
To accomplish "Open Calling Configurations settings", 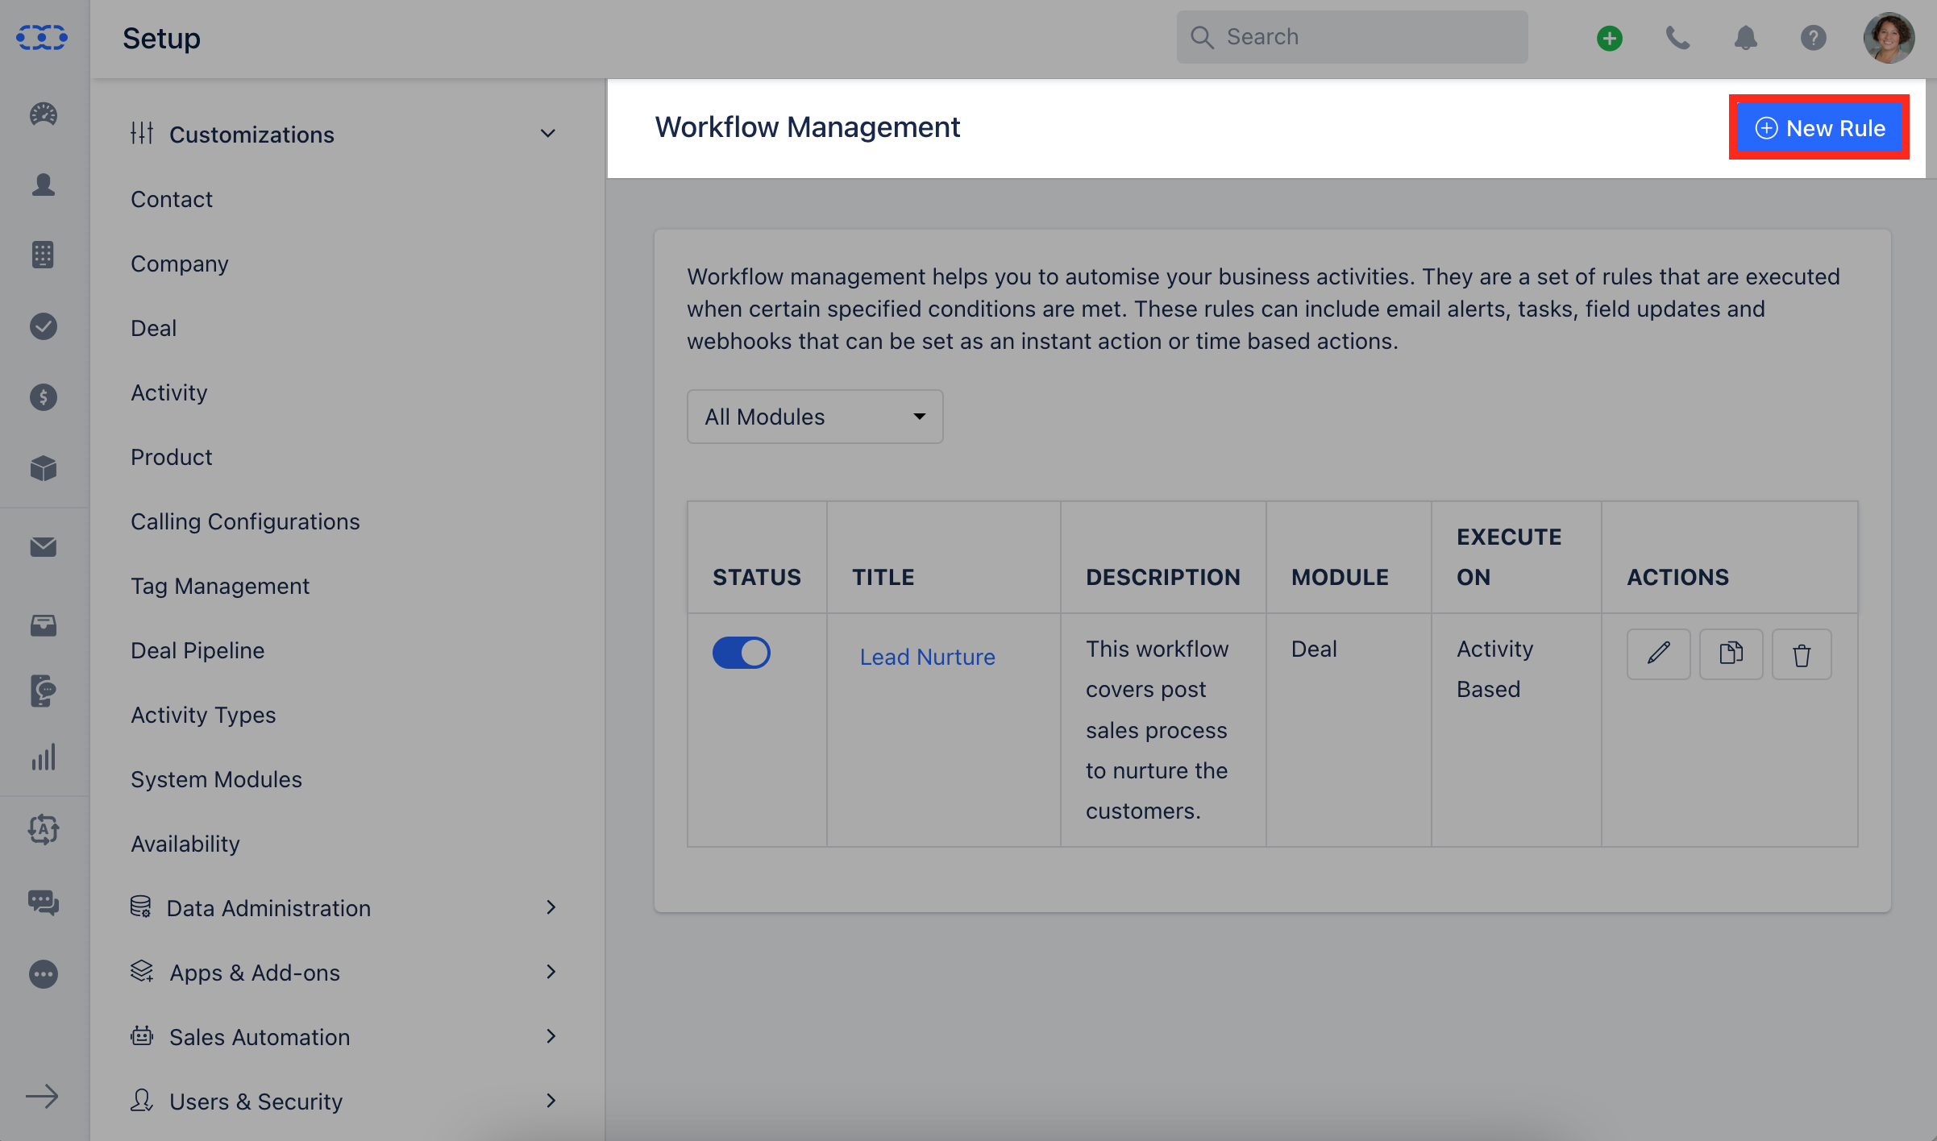I will pyautogui.click(x=246, y=521).
